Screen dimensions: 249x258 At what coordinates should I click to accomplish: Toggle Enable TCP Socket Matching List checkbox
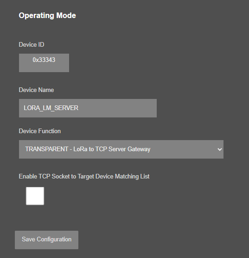tap(35, 196)
